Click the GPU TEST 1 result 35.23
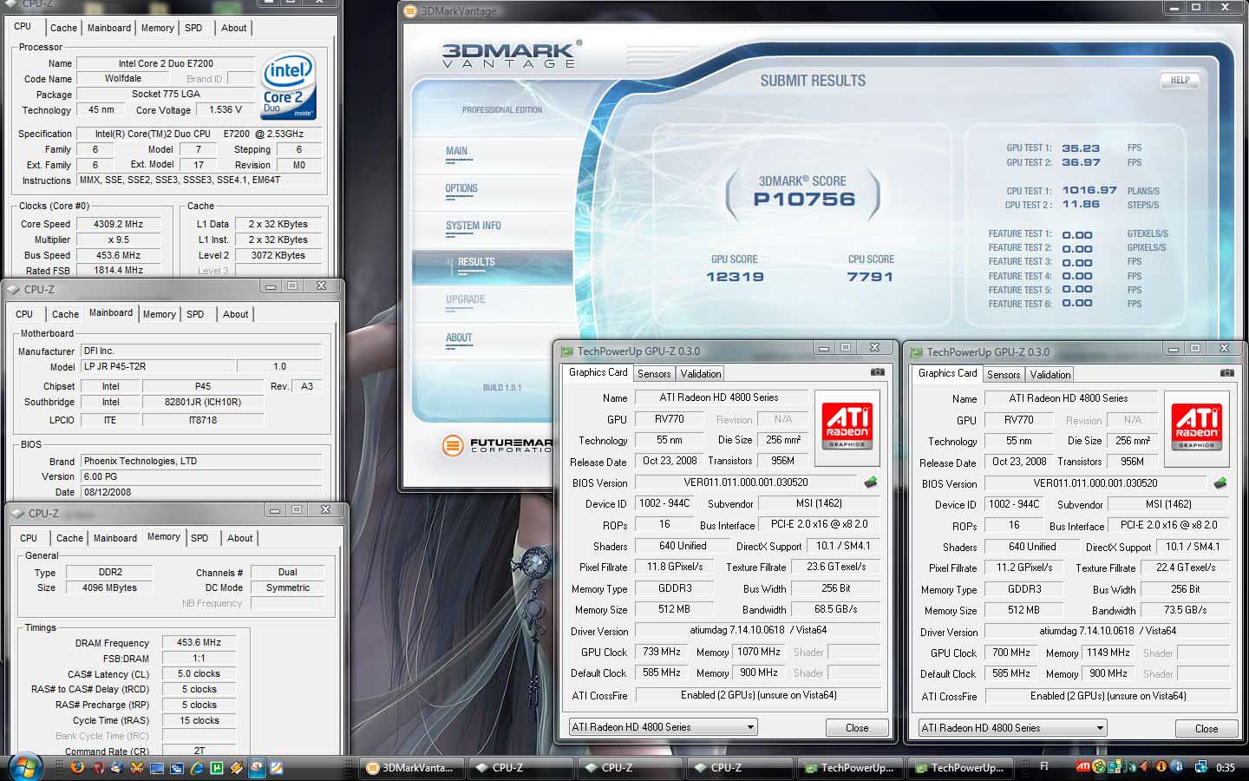This screenshot has width=1249, height=781. click(1081, 148)
